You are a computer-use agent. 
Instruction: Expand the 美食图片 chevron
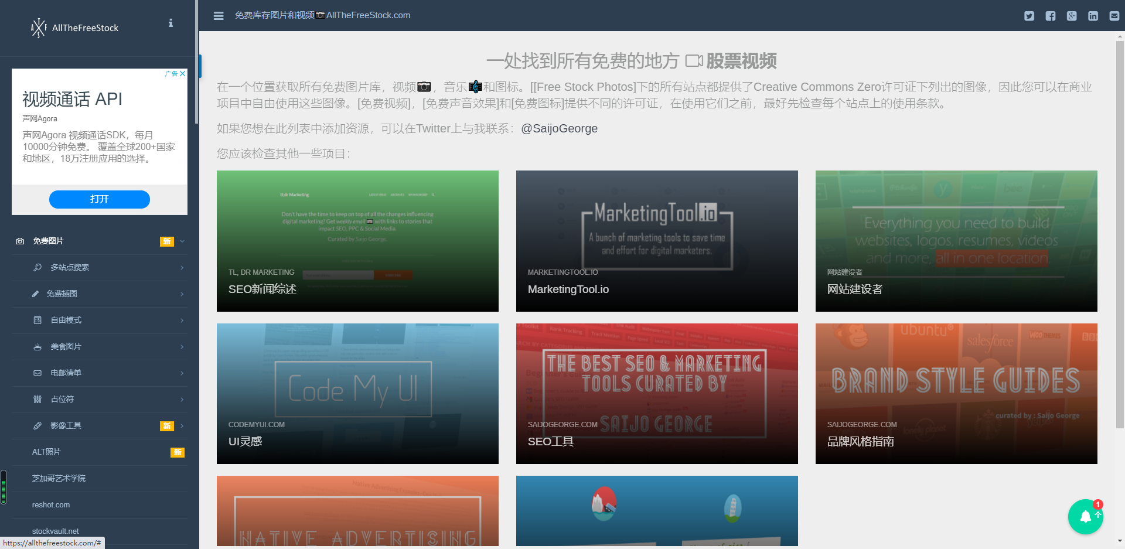click(x=182, y=347)
